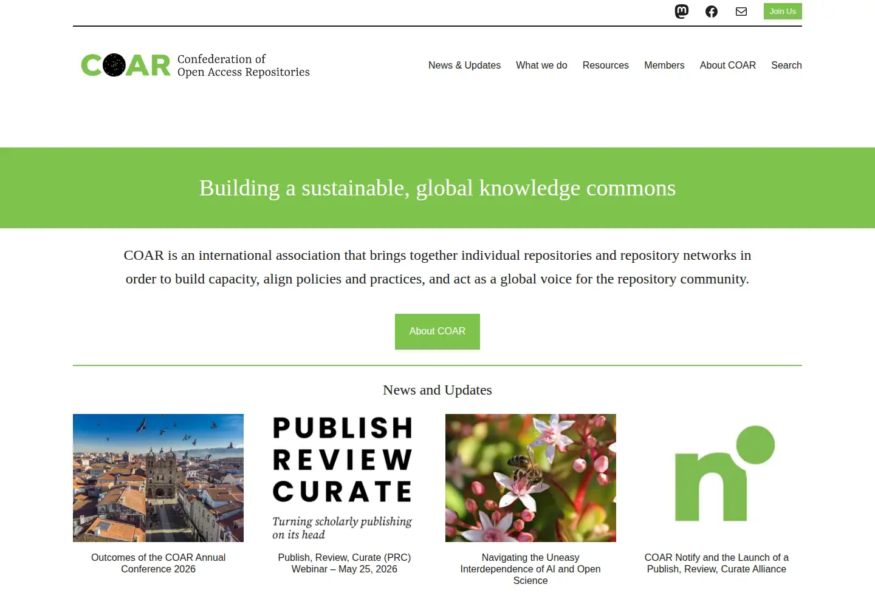The height and width of the screenshot is (607, 875).
Task: Click the Building a sustainable, global knowledge commons heading
Action: (437, 188)
